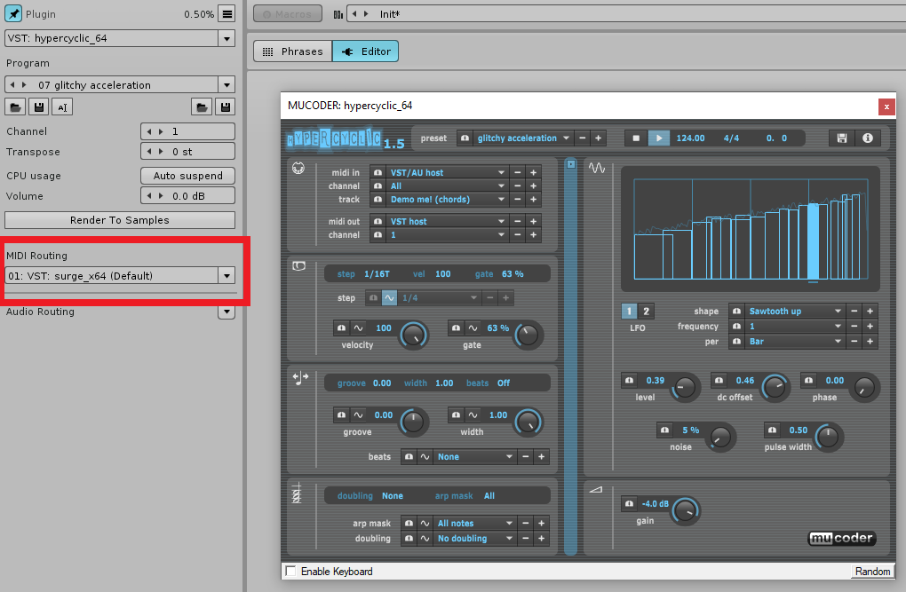906x592 pixels.
Task: Click the pin icon beside Plugin
Action: [13, 13]
